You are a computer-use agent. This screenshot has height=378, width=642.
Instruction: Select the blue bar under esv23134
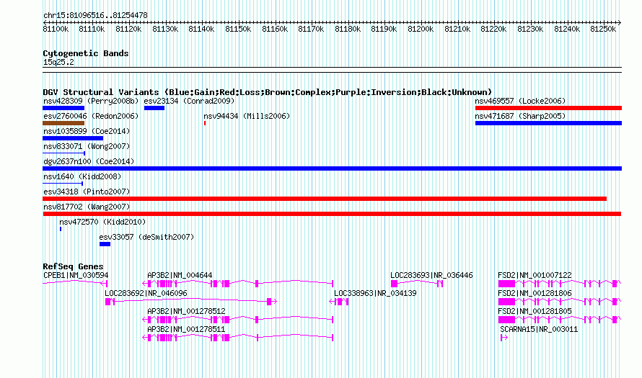pyautogui.click(x=154, y=108)
